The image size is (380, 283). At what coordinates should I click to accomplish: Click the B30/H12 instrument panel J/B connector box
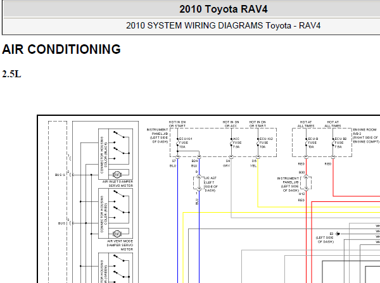(x=306, y=183)
